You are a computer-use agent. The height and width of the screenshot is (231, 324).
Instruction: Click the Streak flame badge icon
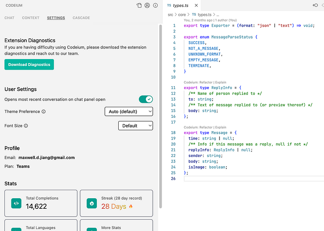92,203
